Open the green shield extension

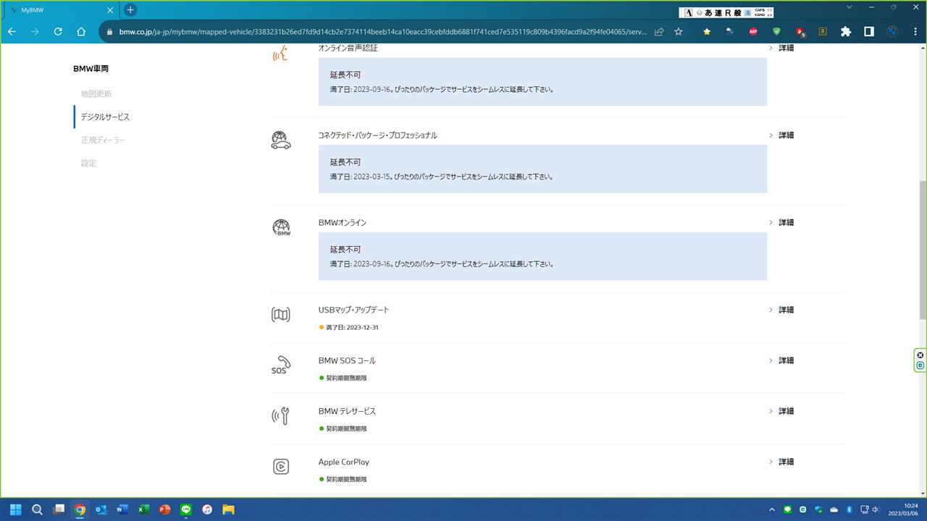(776, 32)
